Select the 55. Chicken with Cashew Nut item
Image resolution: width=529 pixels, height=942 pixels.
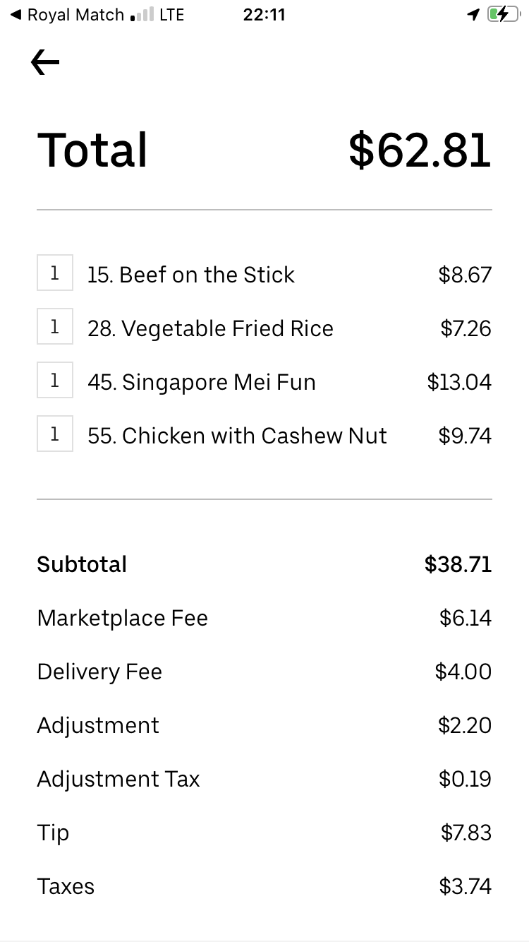click(x=237, y=436)
